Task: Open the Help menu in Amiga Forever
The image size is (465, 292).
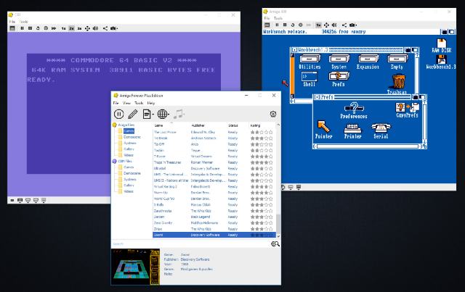Action: [x=151, y=103]
